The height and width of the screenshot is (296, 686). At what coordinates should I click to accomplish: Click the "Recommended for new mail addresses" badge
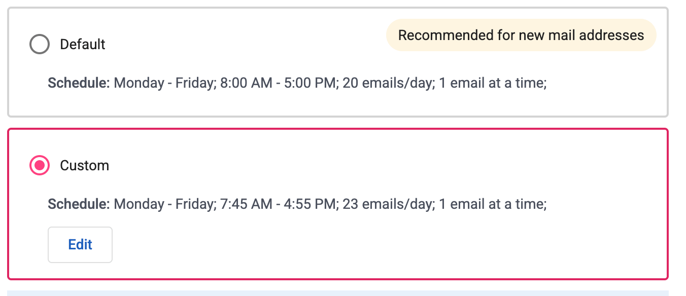[x=521, y=35]
